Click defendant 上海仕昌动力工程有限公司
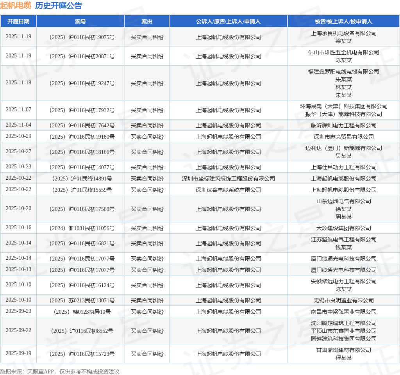 click(x=344, y=167)
